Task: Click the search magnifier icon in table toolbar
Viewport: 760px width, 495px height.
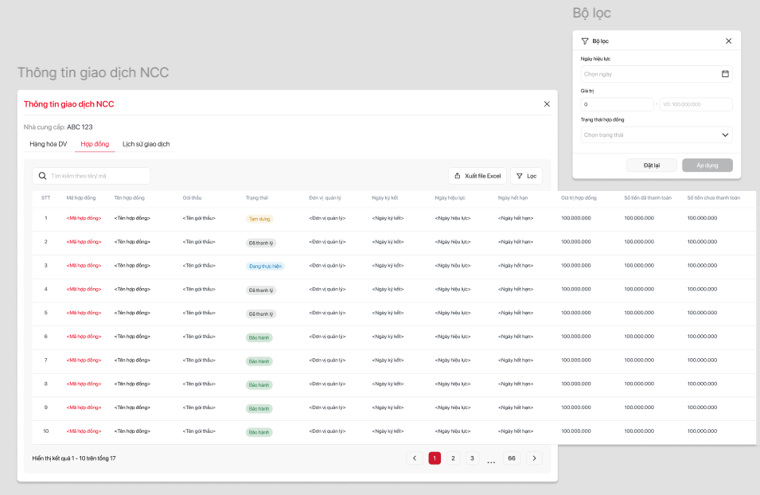Action: [43, 176]
